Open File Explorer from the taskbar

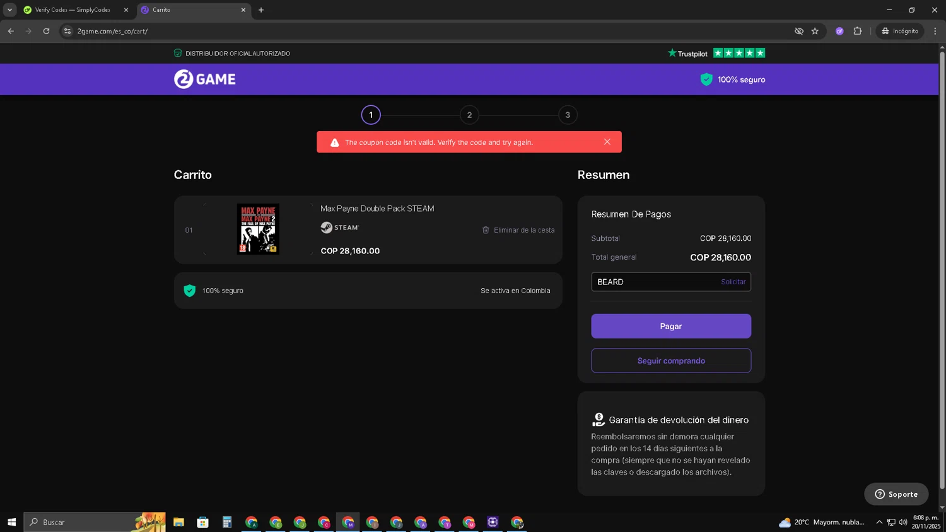click(x=179, y=522)
